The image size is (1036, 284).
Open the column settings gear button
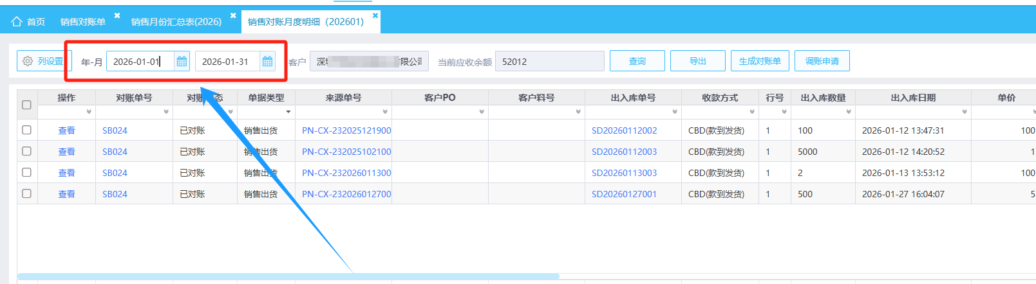pyautogui.click(x=43, y=61)
